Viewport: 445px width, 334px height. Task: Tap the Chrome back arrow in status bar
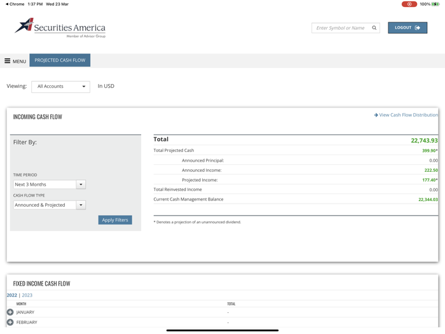pos(7,4)
